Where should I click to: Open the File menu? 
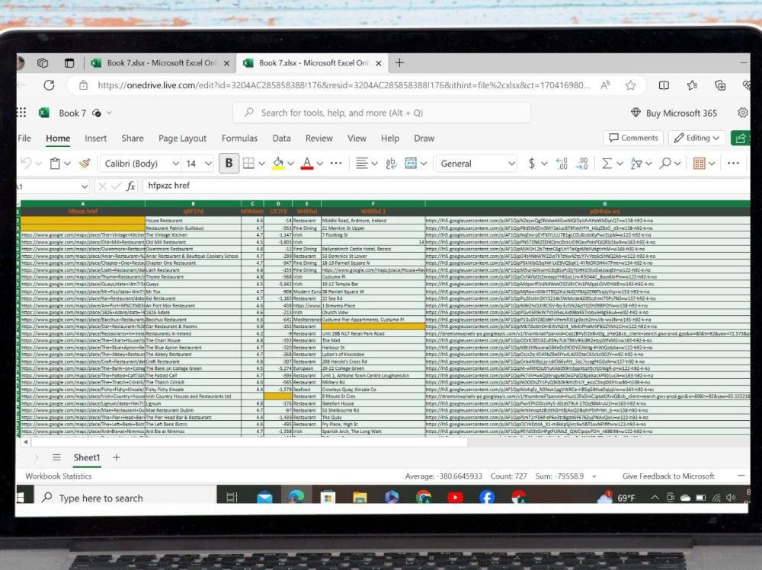(24, 139)
